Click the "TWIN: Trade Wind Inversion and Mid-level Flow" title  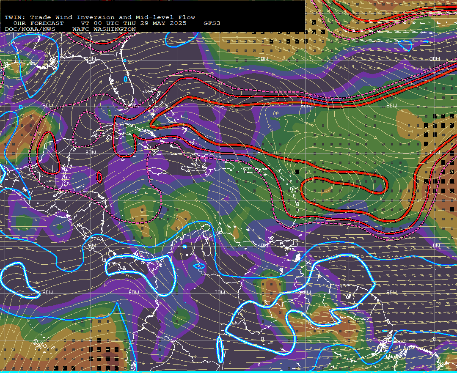(100, 17)
